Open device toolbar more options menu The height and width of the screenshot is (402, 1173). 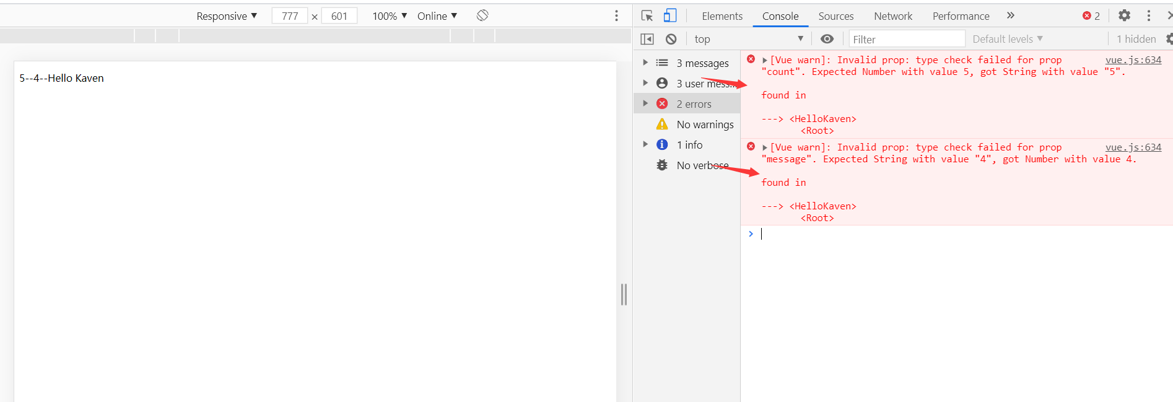(x=616, y=15)
